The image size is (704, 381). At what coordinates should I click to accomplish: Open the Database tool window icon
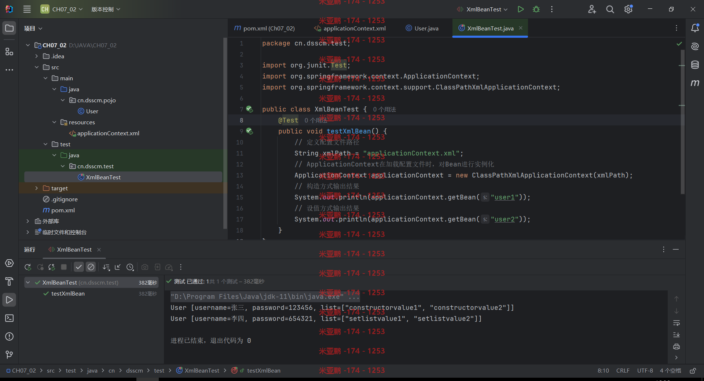click(x=695, y=65)
